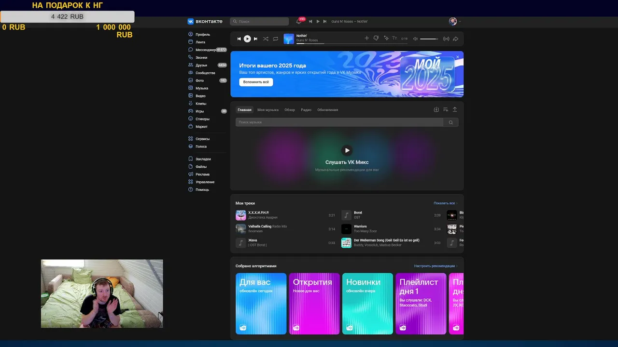The image size is (618, 347).
Task: Play the VK Микс button
Action: (x=347, y=150)
